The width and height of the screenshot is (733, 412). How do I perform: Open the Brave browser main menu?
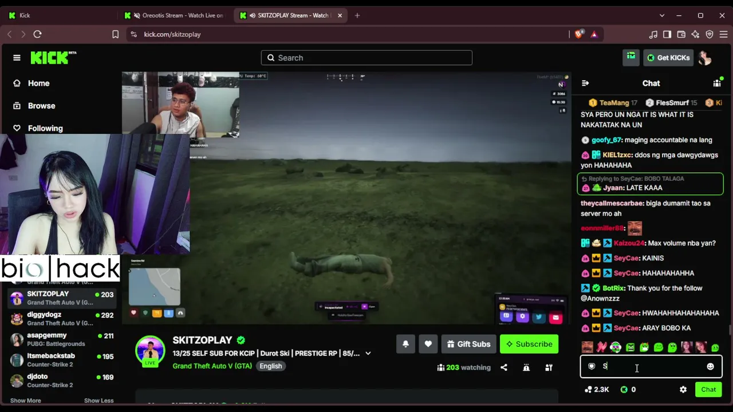(724, 34)
